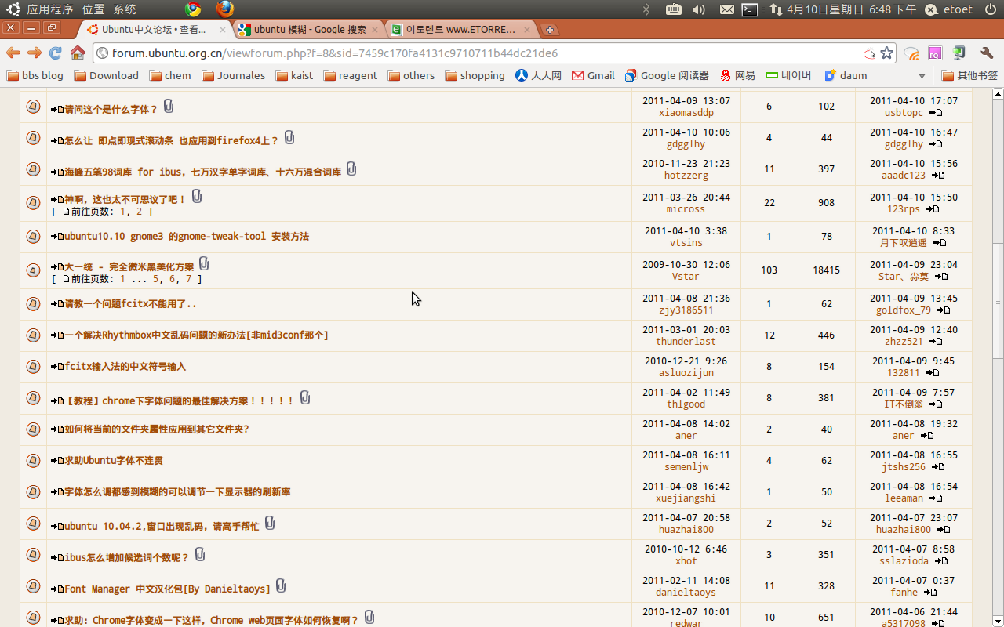Image resolution: width=1004 pixels, height=627 pixels.
Task: Open the Google 阅读器 bookmark
Action: click(x=666, y=75)
